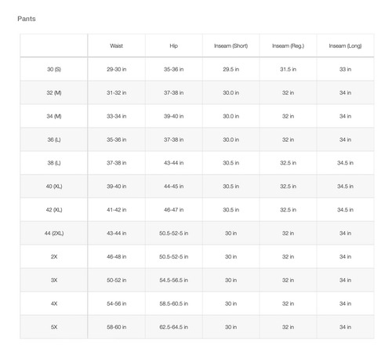Select the 2X size row label
Viewport: 392px width, 355px height.
[x=54, y=256]
